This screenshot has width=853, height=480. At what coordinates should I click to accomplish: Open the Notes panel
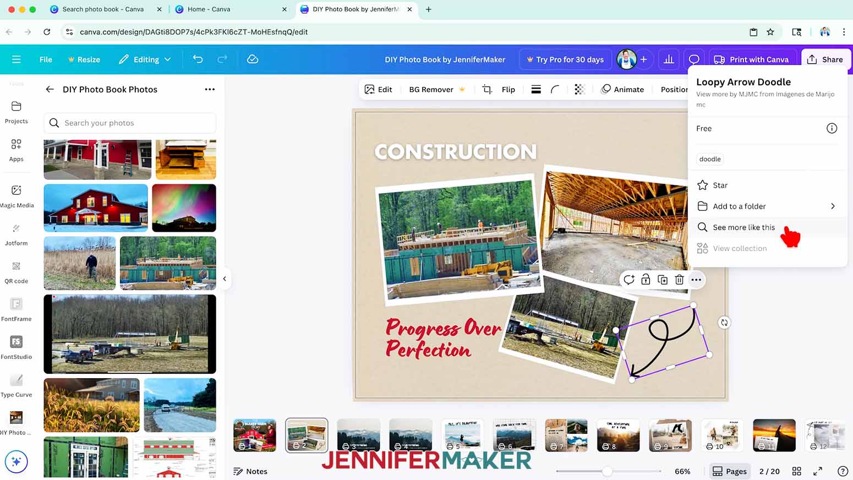pos(250,471)
